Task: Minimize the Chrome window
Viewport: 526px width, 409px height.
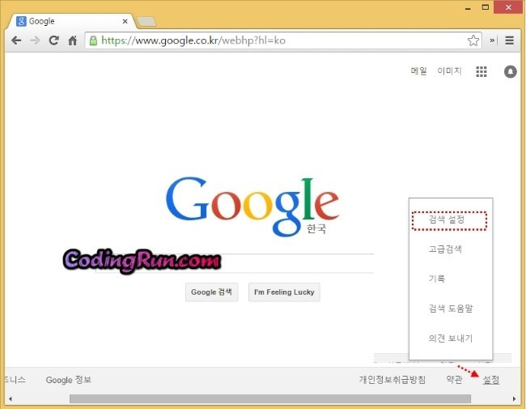Action: pos(468,8)
